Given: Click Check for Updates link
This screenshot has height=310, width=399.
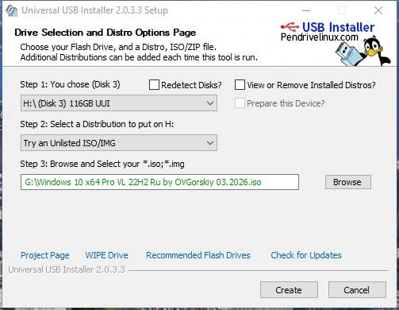Looking at the screenshot, I should click(x=306, y=255).
